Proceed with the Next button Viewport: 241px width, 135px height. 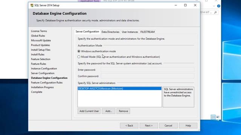149,126
